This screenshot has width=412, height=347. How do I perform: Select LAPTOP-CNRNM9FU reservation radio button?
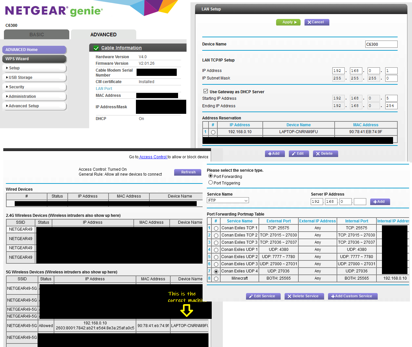coord(213,132)
